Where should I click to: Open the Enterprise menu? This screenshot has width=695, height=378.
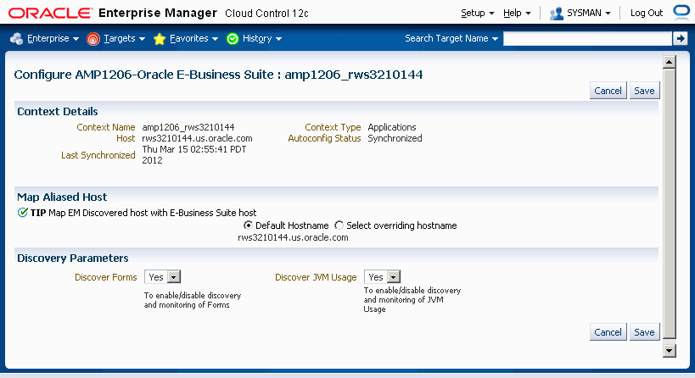[53, 38]
